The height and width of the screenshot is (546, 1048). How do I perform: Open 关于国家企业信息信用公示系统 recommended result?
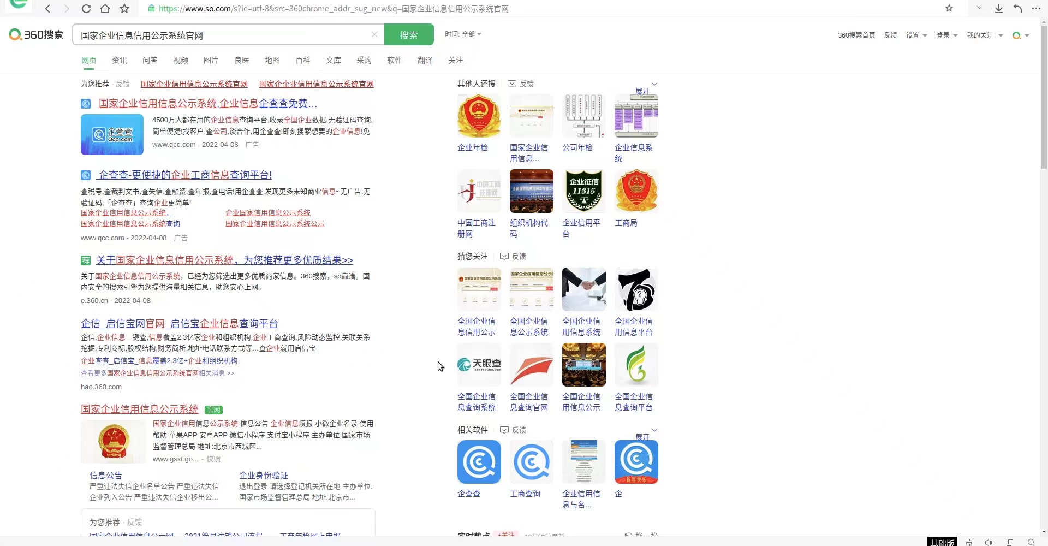pos(224,260)
